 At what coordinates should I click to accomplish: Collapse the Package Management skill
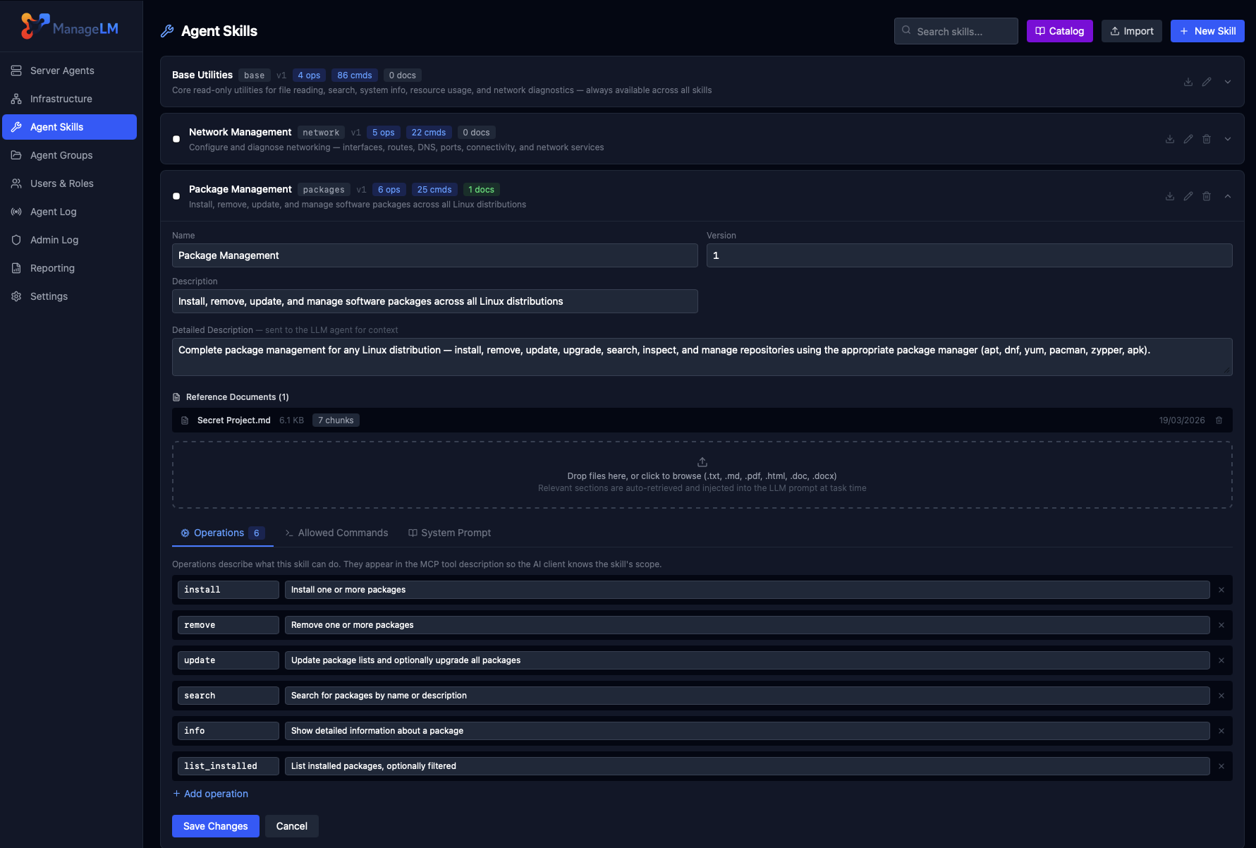[x=1228, y=196]
